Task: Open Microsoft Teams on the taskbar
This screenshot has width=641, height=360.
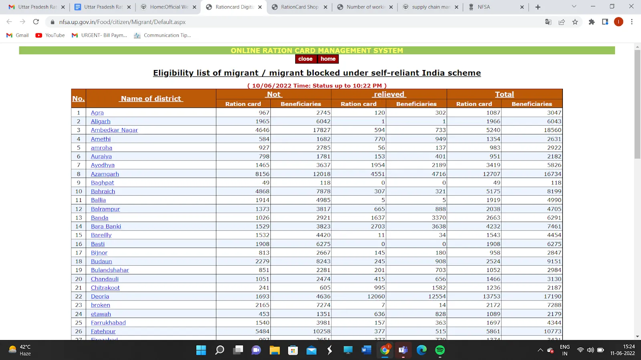Action: tap(403, 350)
